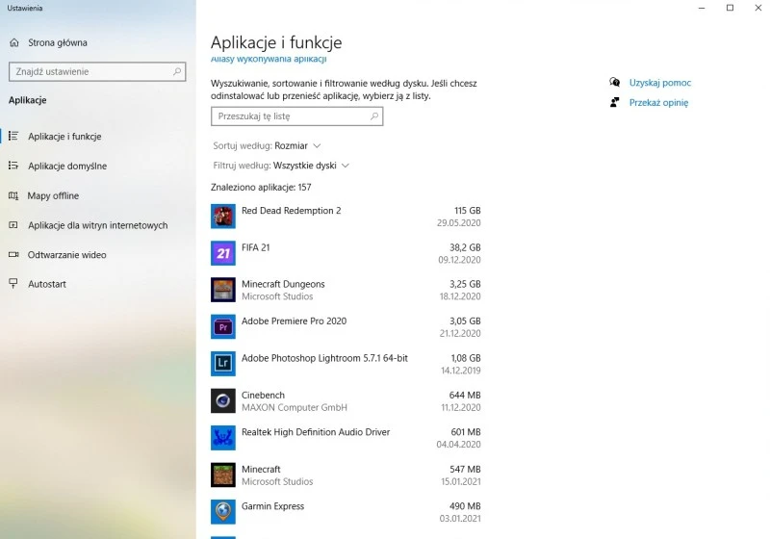Click the FIFA 21 app icon
Viewport: 770px width, 539px height.
point(222,253)
